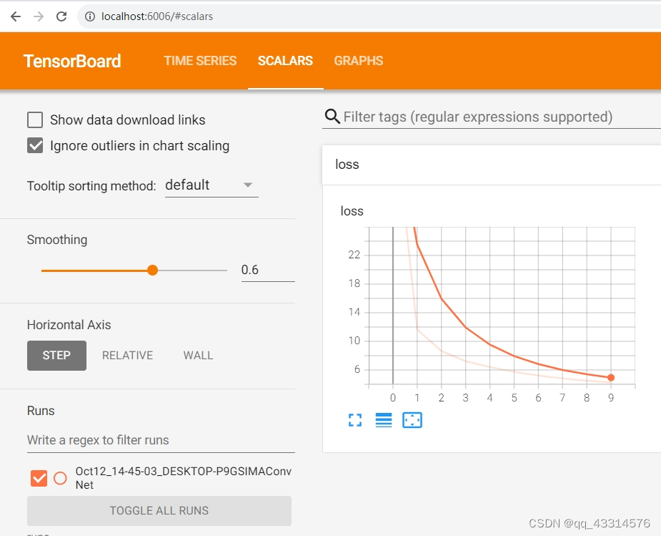Collapse the loss tag group header
The image size is (661, 536).
pos(492,165)
